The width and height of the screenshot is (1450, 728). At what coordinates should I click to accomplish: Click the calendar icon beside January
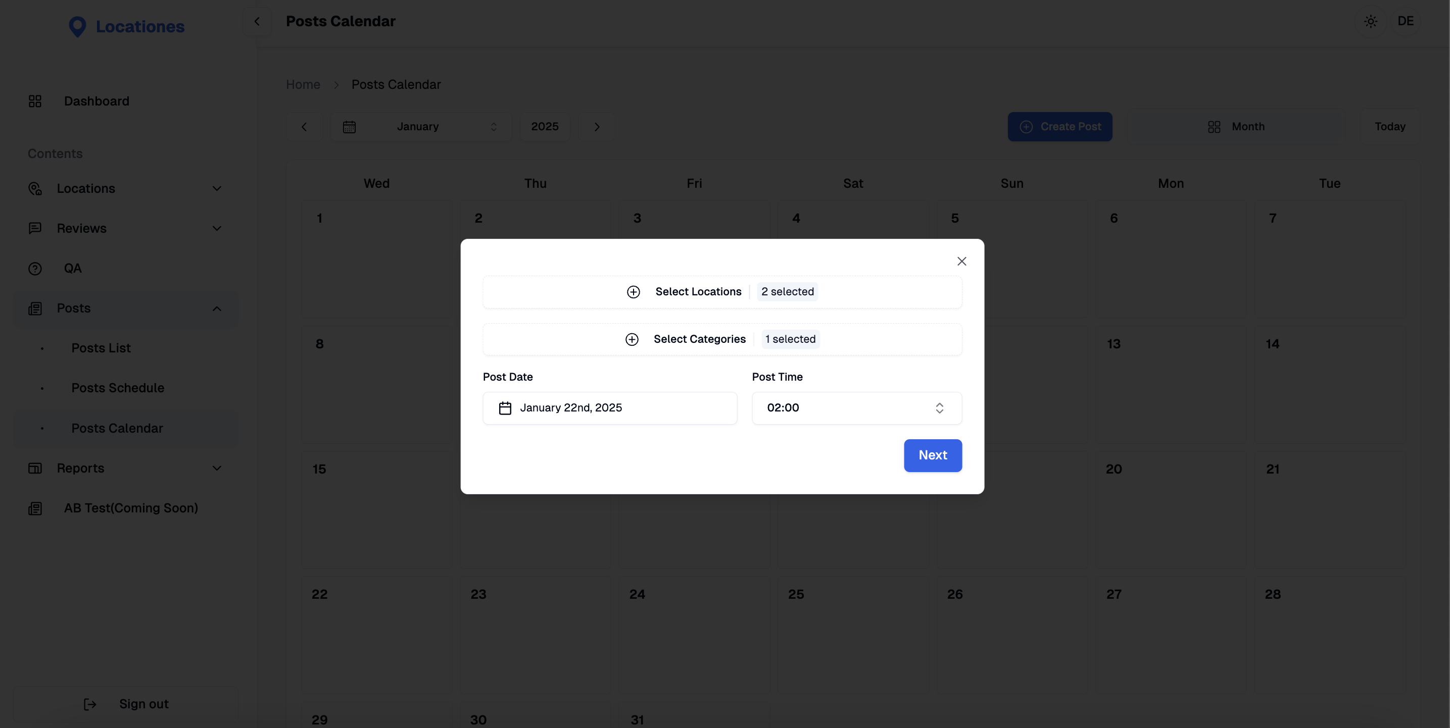click(x=349, y=127)
